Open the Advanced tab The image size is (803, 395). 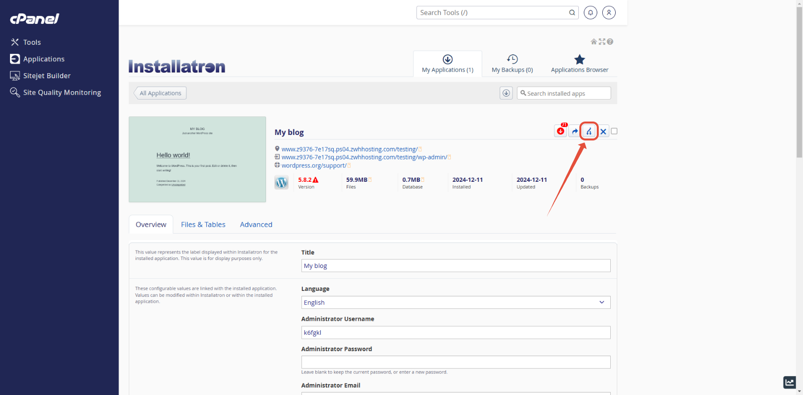[256, 225]
